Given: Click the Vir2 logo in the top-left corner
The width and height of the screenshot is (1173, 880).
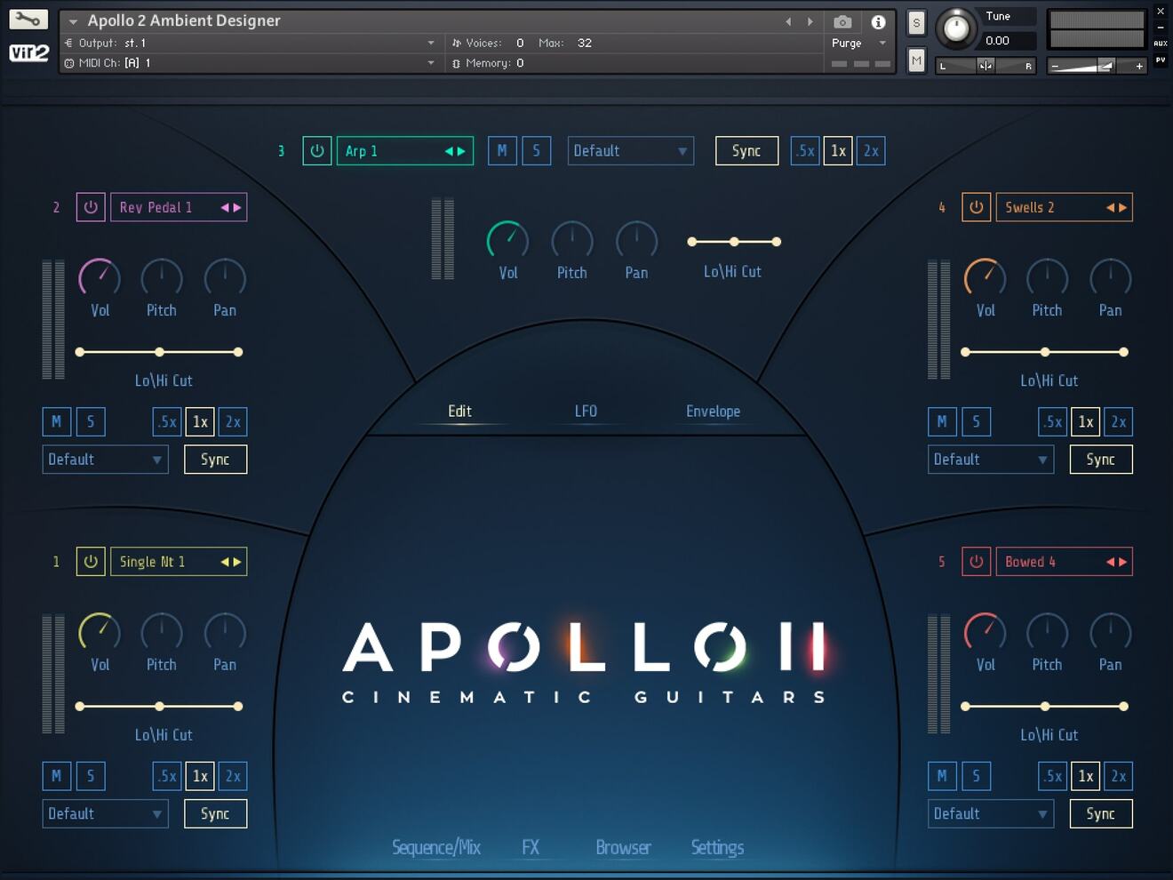Looking at the screenshot, I should (x=29, y=52).
